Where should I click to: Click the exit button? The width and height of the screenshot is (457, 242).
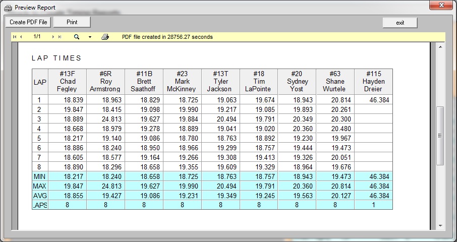click(x=399, y=23)
